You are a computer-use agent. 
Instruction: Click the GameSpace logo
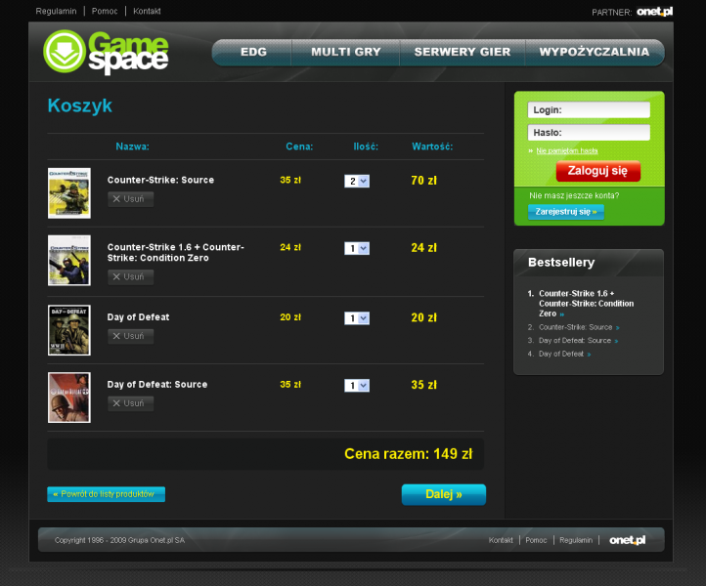pos(106,52)
